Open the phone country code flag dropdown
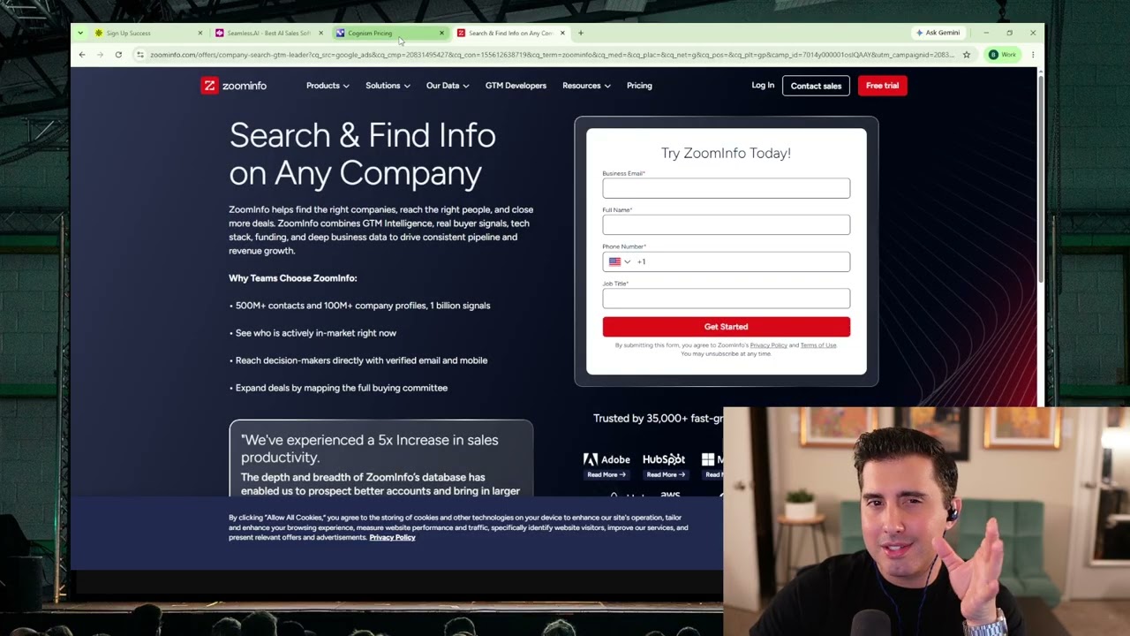The image size is (1130, 636). (x=619, y=261)
